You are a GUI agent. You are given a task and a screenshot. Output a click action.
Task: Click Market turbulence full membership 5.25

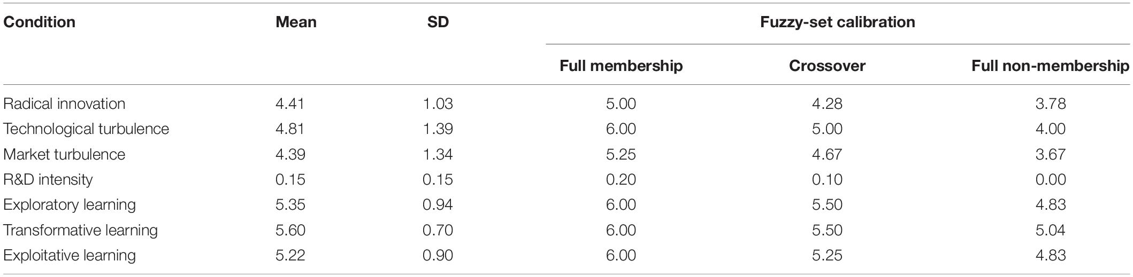point(621,154)
